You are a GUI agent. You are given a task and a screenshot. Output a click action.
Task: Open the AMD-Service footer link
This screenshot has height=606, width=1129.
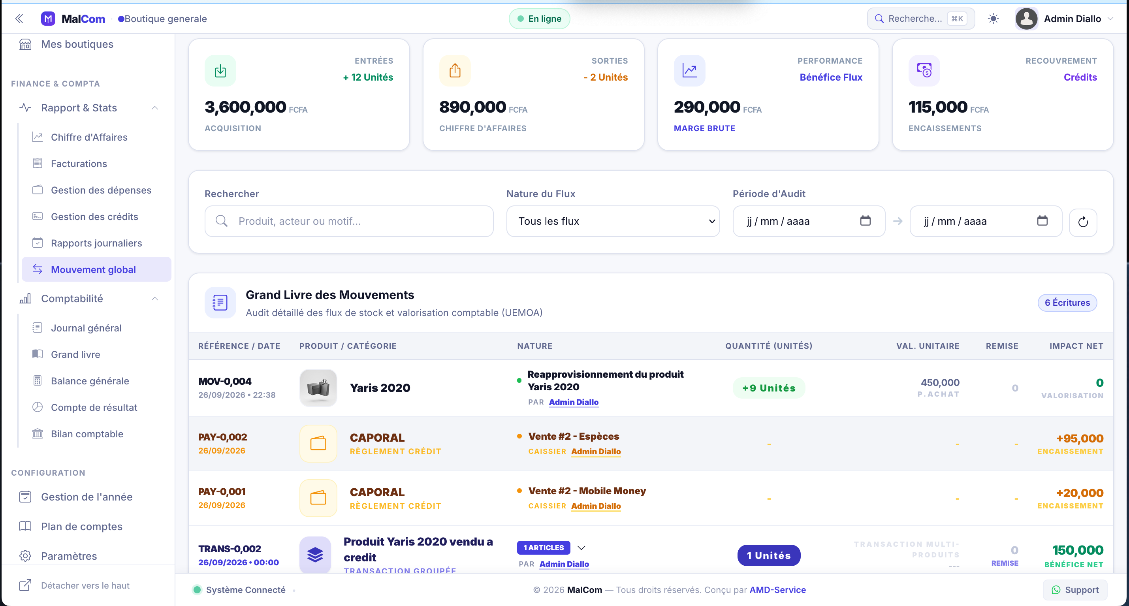pyautogui.click(x=777, y=590)
